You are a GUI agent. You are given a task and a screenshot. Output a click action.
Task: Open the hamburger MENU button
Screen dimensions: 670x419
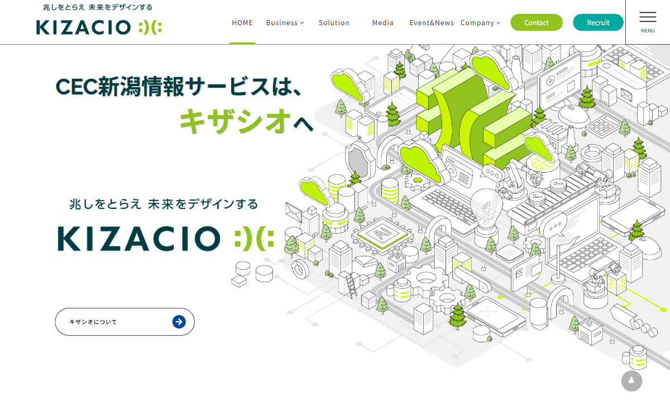click(648, 22)
